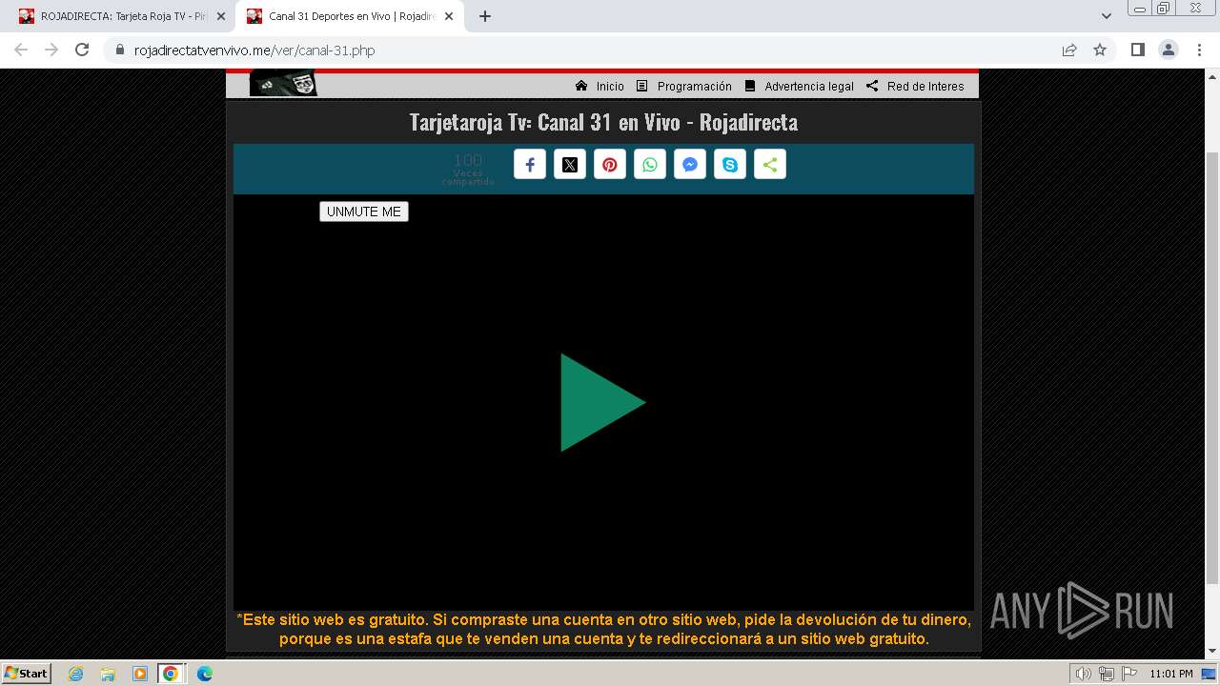Open the system tray volume icon
The image size is (1220, 686).
click(1083, 675)
